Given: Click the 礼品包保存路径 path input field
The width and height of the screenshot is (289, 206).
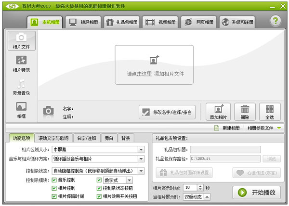Looking at the screenshot, I should pyautogui.click(x=225, y=158).
